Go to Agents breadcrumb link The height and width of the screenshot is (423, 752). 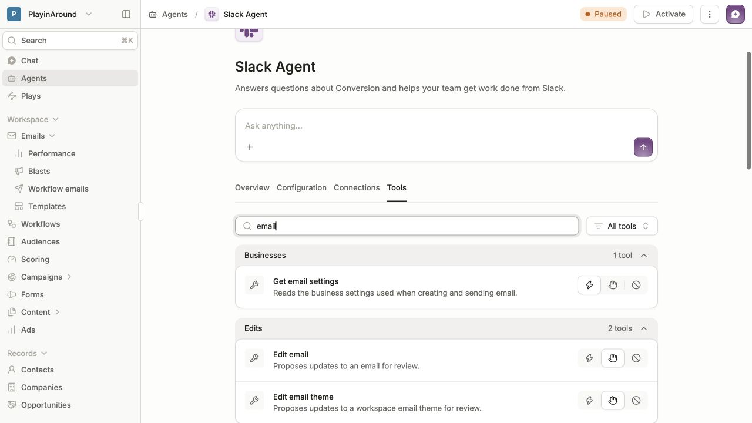[x=169, y=14]
